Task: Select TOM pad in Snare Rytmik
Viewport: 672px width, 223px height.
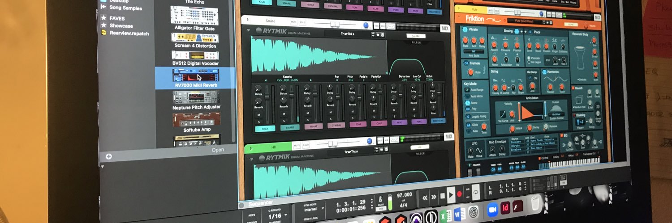Action: tap(358, 124)
